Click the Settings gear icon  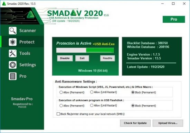tap(12, 65)
